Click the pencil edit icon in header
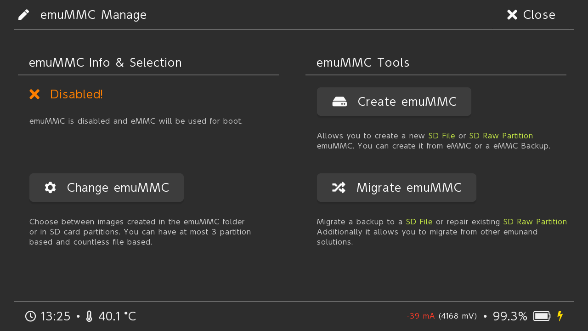The width and height of the screenshot is (588, 331). (x=24, y=15)
